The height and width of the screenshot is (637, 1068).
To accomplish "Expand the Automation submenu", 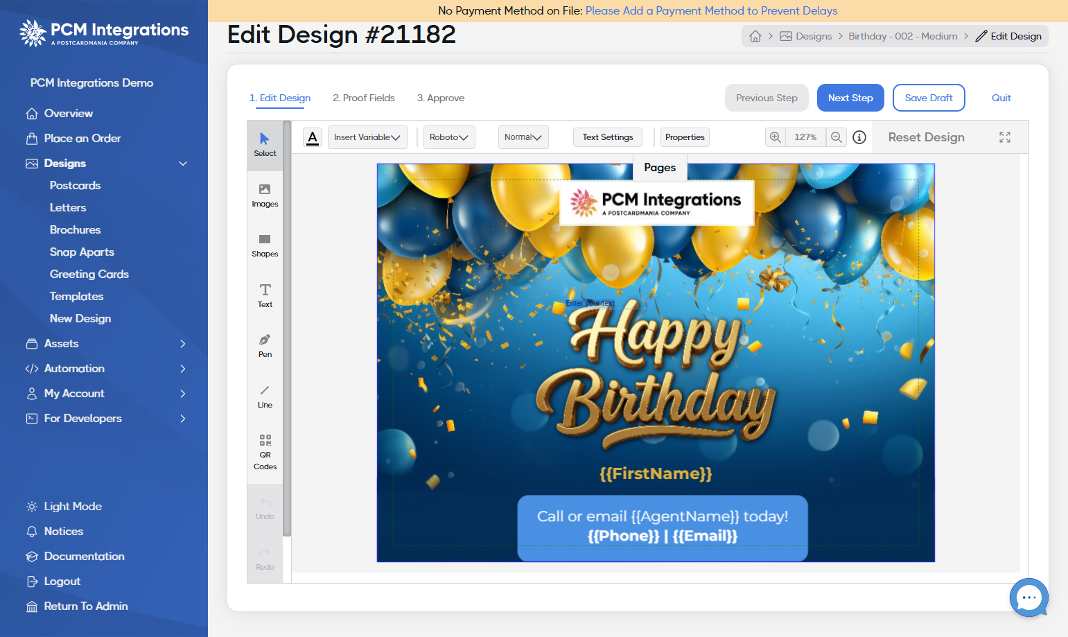I will pyautogui.click(x=183, y=369).
